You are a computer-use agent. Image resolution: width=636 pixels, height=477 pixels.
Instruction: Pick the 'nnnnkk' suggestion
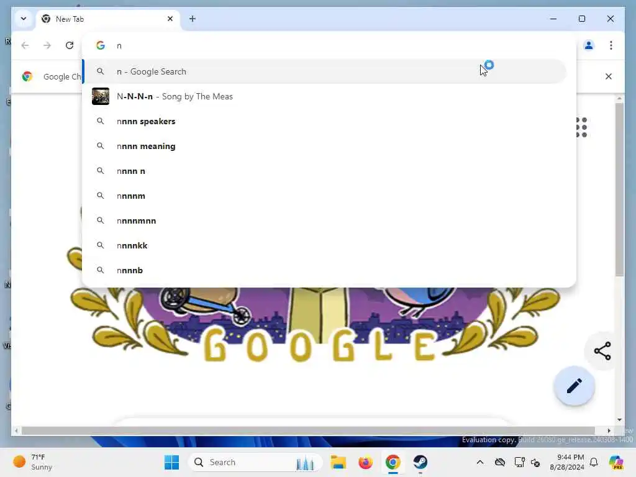click(324, 245)
